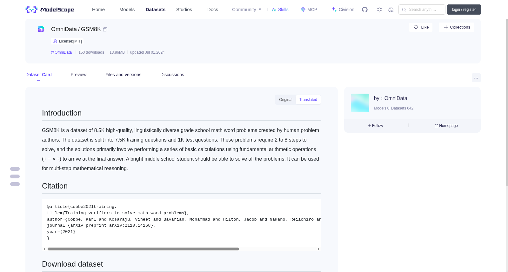The width and height of the screenshot is (508, 272).
Task: Click login / register button
Action: pos(464,10)
